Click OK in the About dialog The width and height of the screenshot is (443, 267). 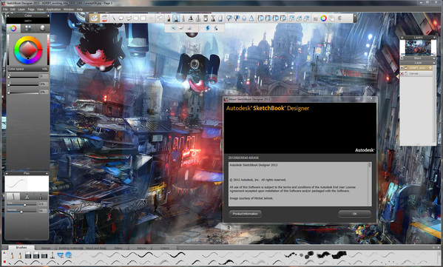(354, 214)
